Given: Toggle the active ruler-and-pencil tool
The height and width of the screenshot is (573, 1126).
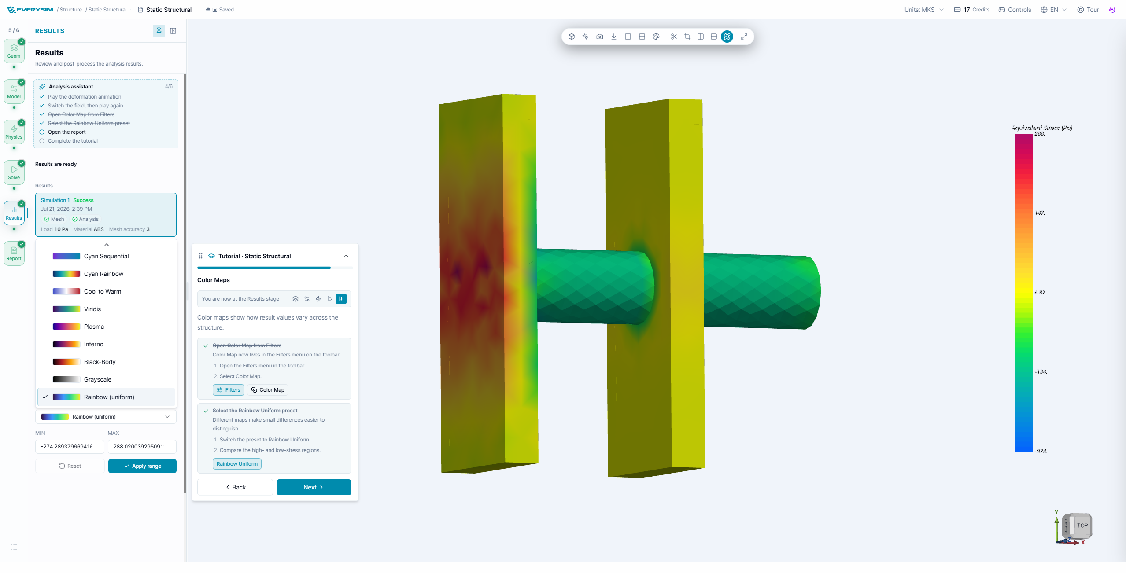Looking at the screenshot, I should pos(727,37).
